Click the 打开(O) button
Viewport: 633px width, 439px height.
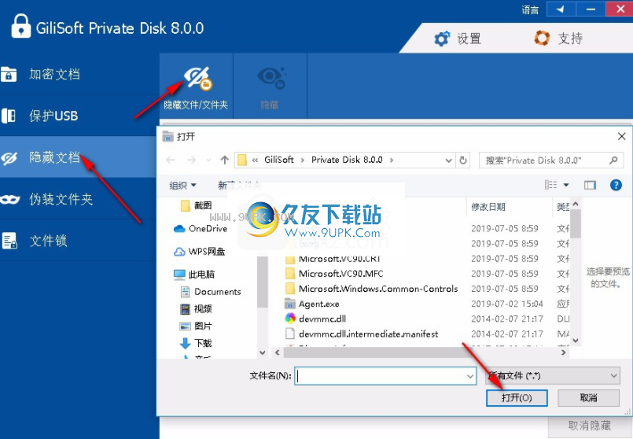[x=517, y=398]
